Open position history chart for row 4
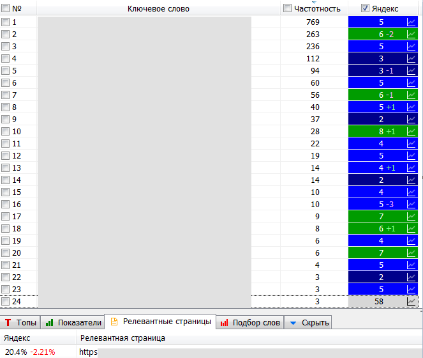 click(x=411, y=59)
